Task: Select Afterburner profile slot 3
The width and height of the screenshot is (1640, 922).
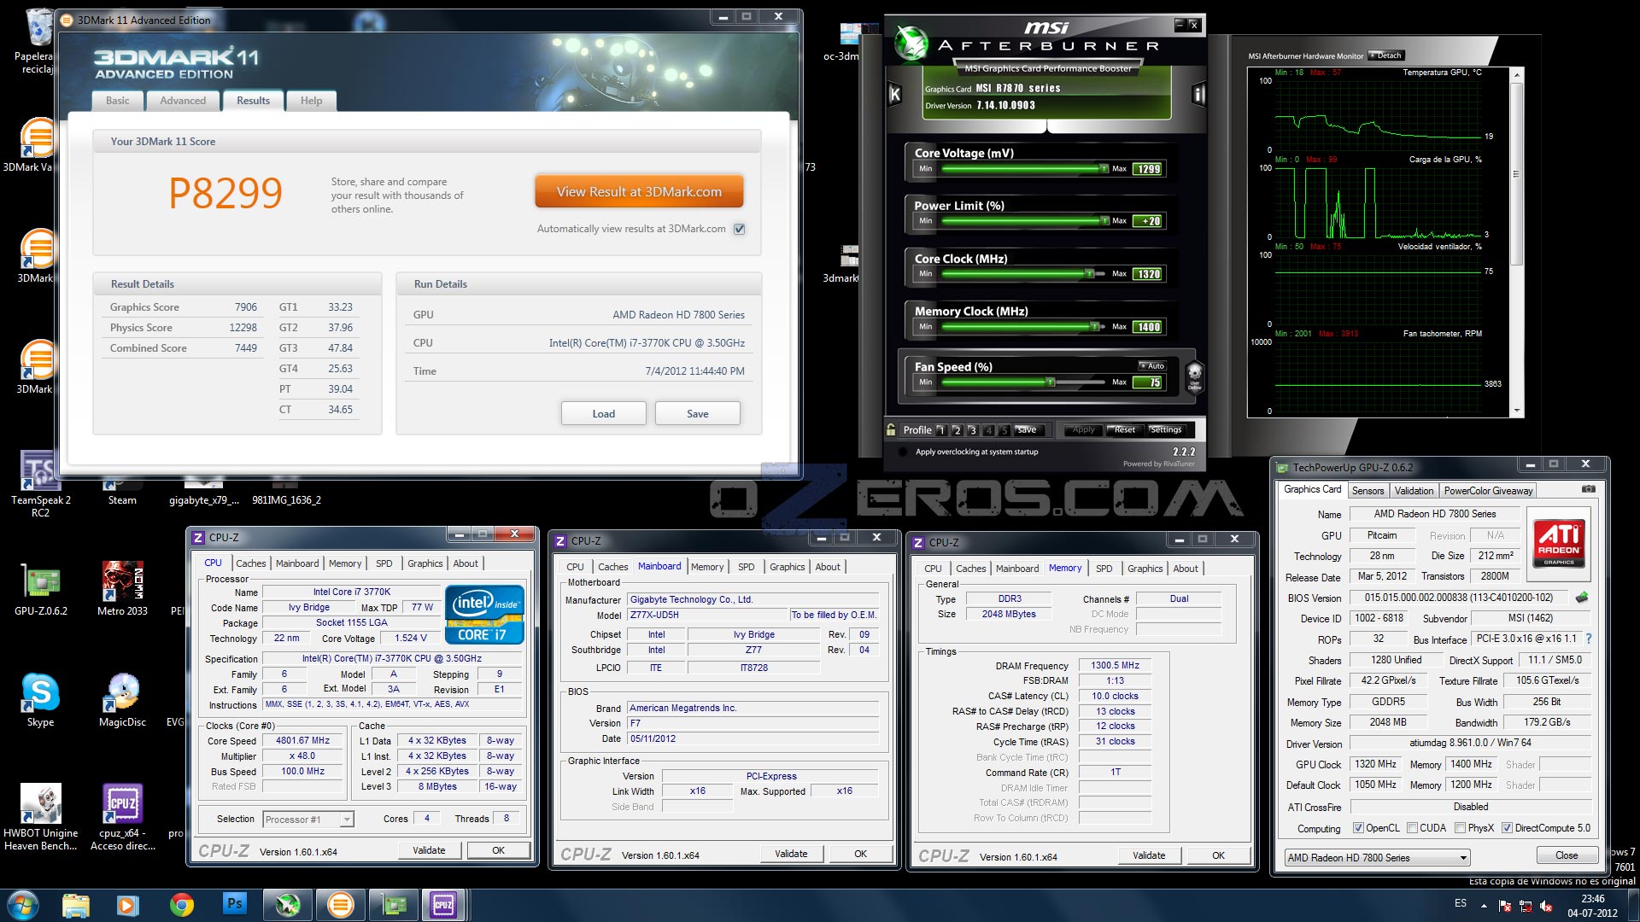Action: pyautogui.click(x=973, y=430)
